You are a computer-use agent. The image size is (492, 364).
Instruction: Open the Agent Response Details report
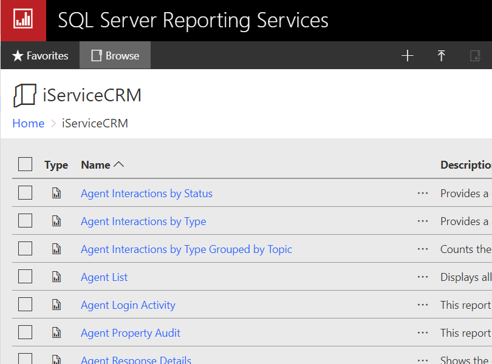point(136,360)
